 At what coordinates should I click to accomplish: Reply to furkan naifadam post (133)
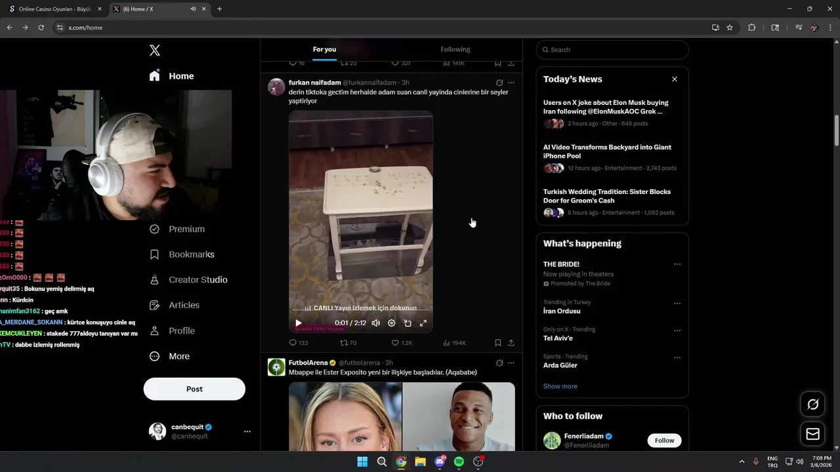coord(299,343)
